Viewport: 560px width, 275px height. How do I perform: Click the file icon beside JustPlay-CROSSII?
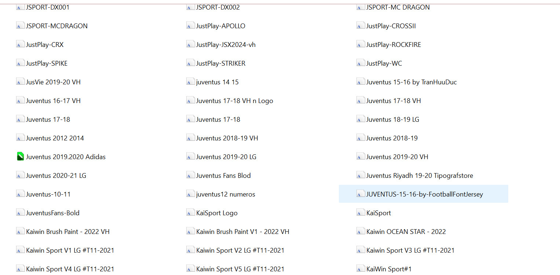coord(361,26)
